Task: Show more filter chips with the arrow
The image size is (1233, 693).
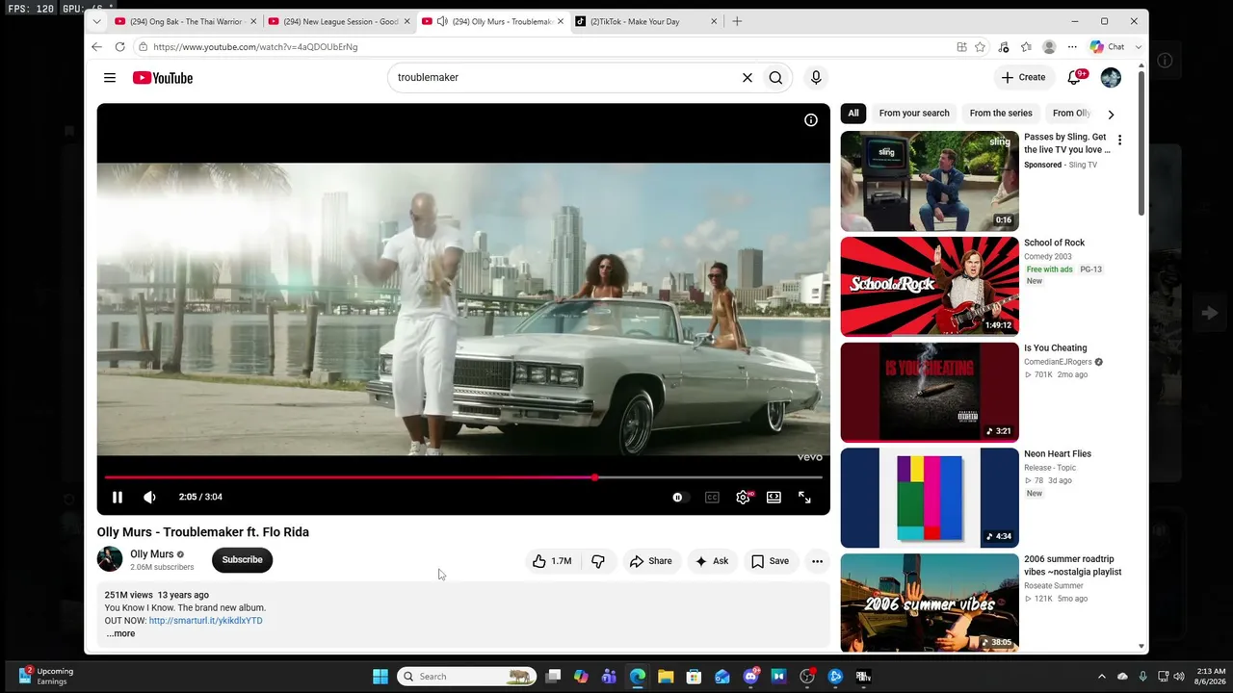Action: tap(1111, 114)
